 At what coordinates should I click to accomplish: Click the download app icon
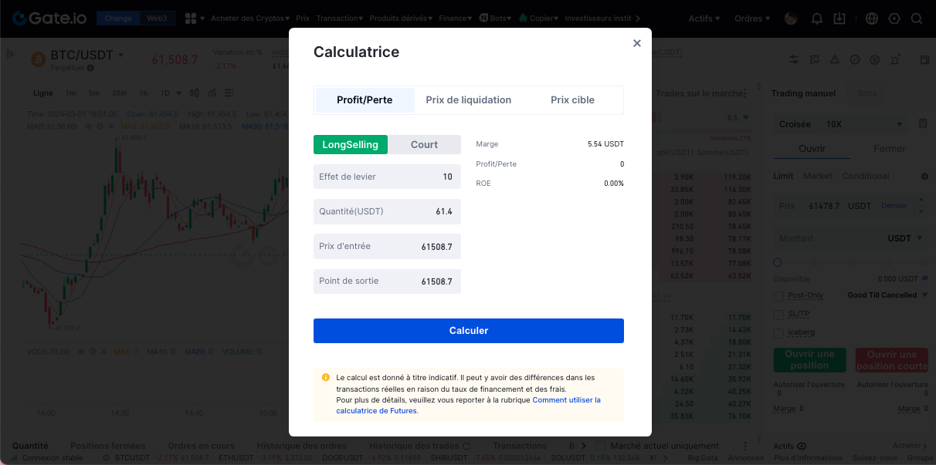pyautogui.click(x=840, y=19)
